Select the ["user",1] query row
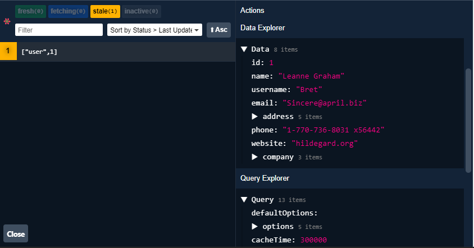Screen dimensions: 474x248 tap(117, 52)
